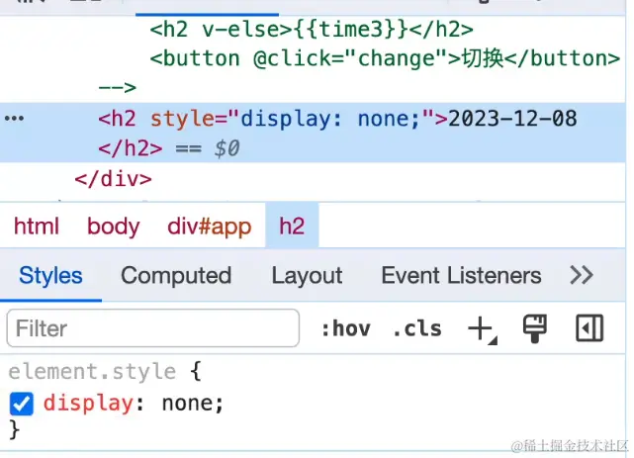Open the Layout tab
The image size is (634, 458).
point(307,276)
